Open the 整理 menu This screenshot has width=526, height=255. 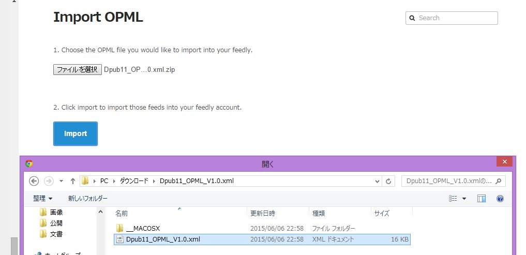tap(42, 199)
